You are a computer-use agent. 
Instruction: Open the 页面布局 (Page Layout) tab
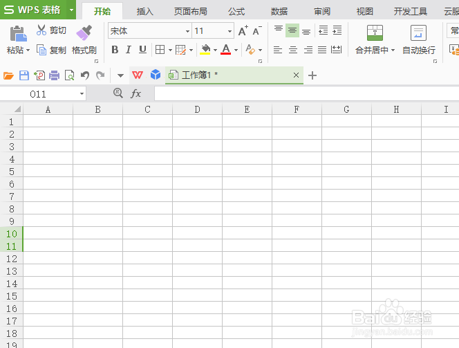(191, 12)
